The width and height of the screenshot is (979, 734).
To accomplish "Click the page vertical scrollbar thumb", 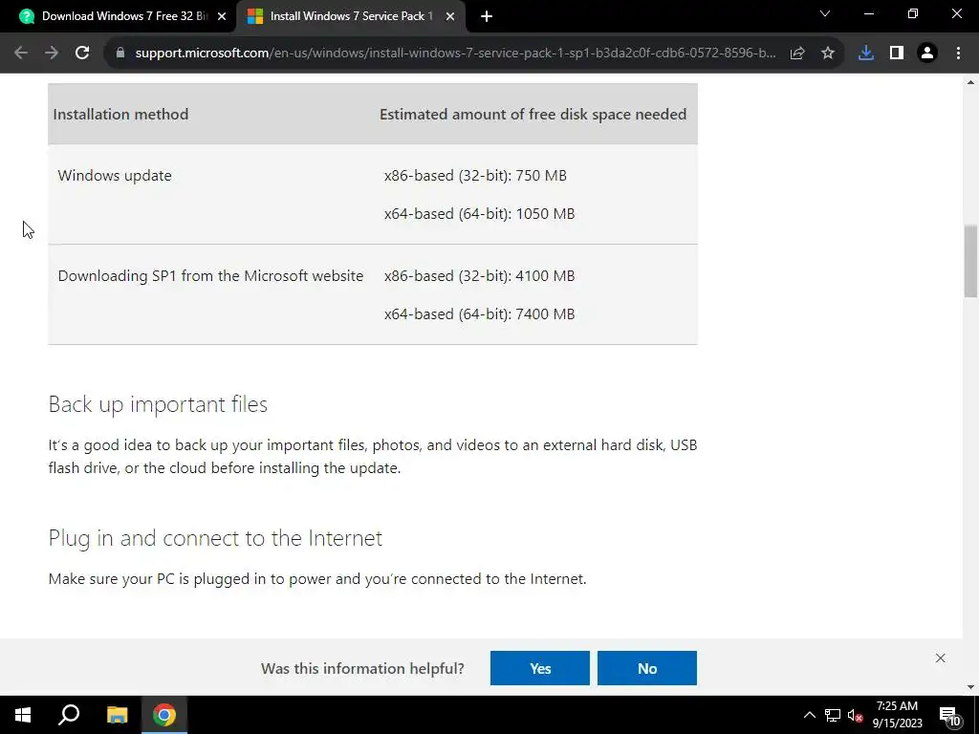I will click(x=971, y=261).
